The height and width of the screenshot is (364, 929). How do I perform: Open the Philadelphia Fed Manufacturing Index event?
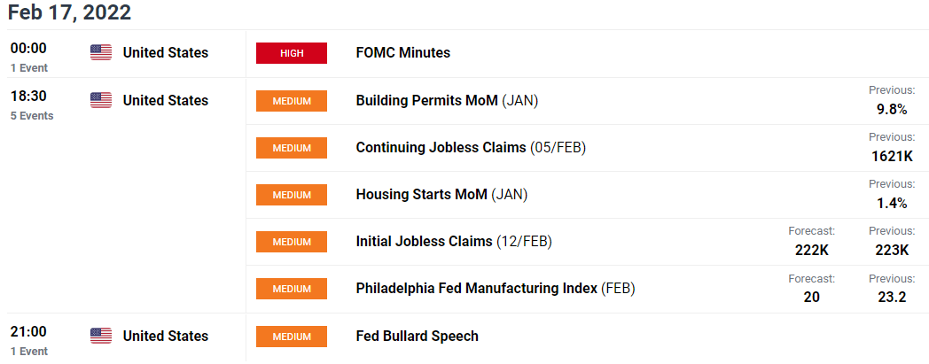(496, 289)
